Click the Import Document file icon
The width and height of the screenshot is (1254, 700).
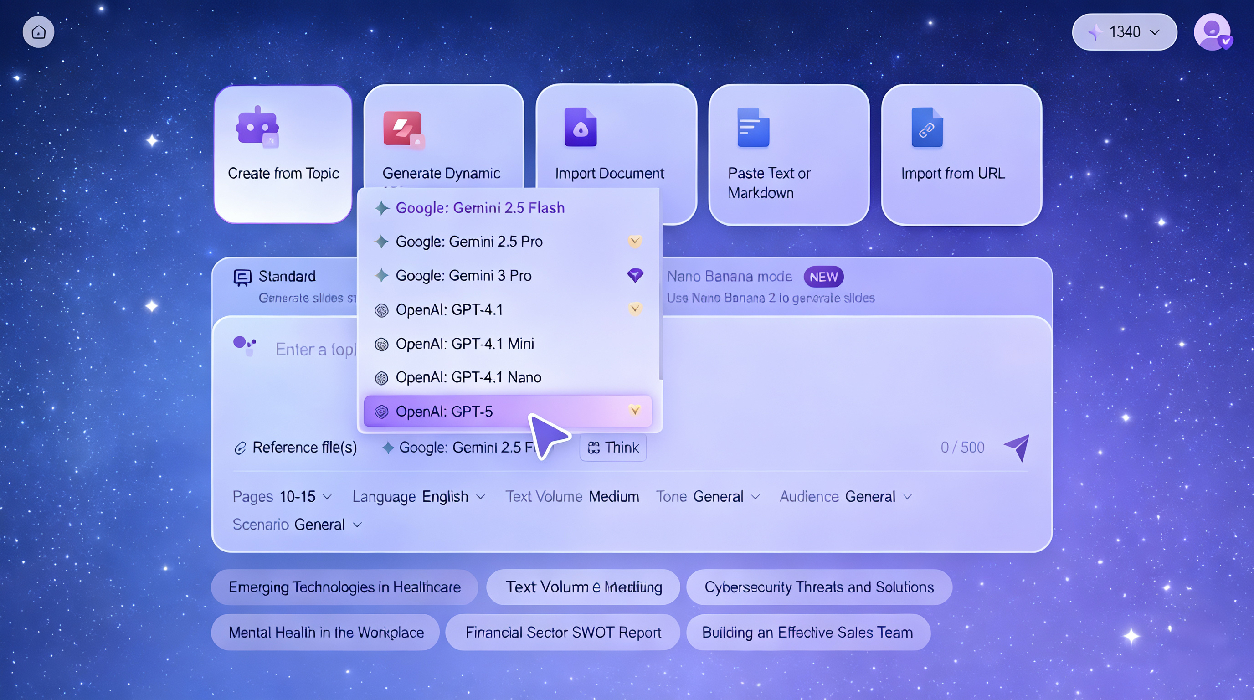pyautogui.click(x=580, y=128)
